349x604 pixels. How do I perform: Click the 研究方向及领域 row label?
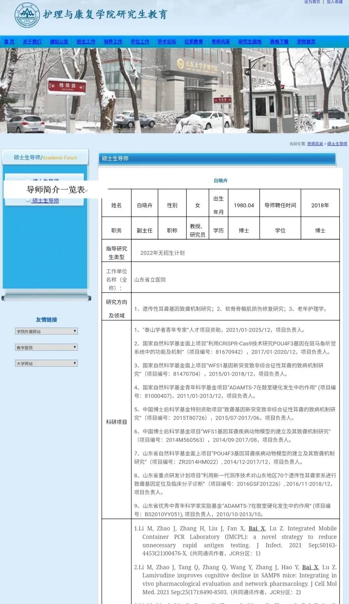tap(116, 309)
